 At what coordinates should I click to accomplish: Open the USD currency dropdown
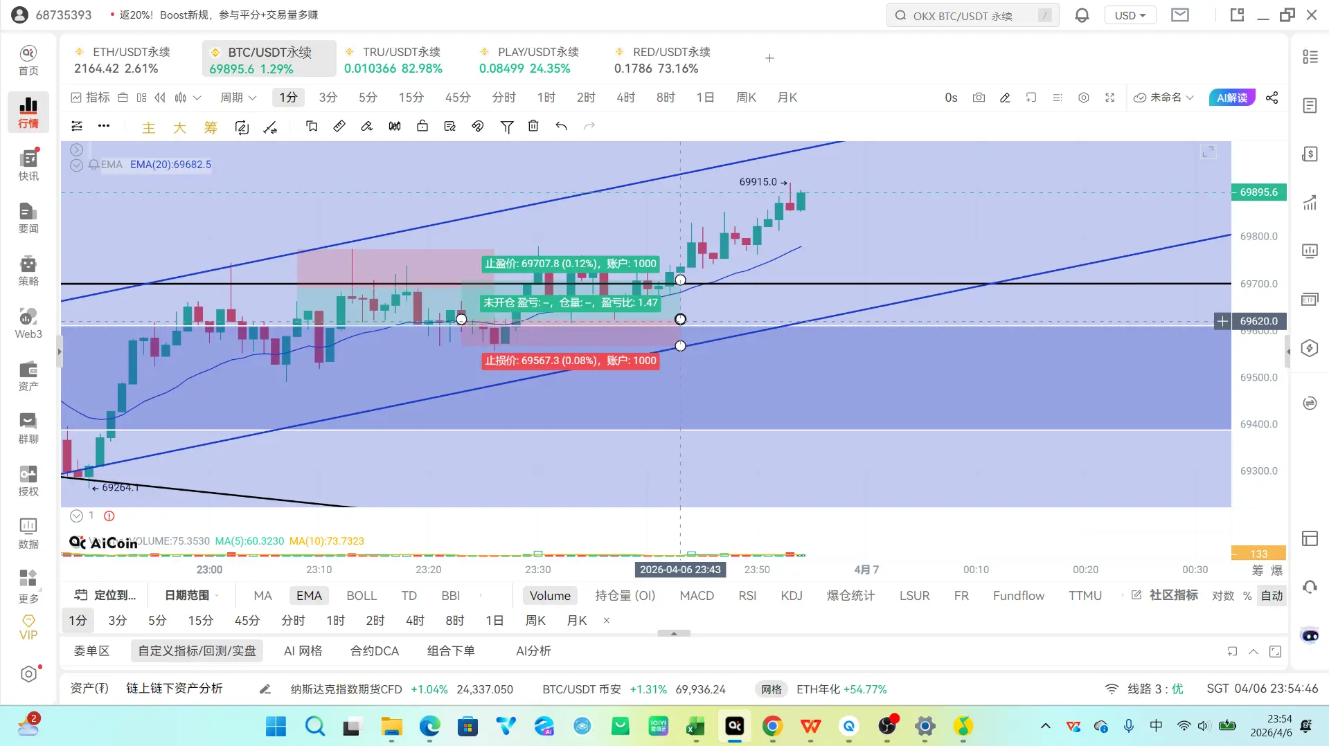click(1130, 15)
